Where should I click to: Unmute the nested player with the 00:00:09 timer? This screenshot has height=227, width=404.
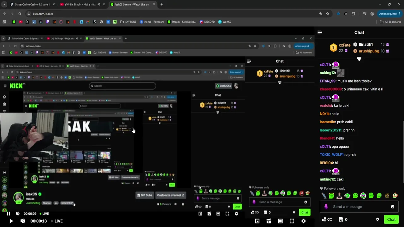pyautogui.click(x=18, y=213)
